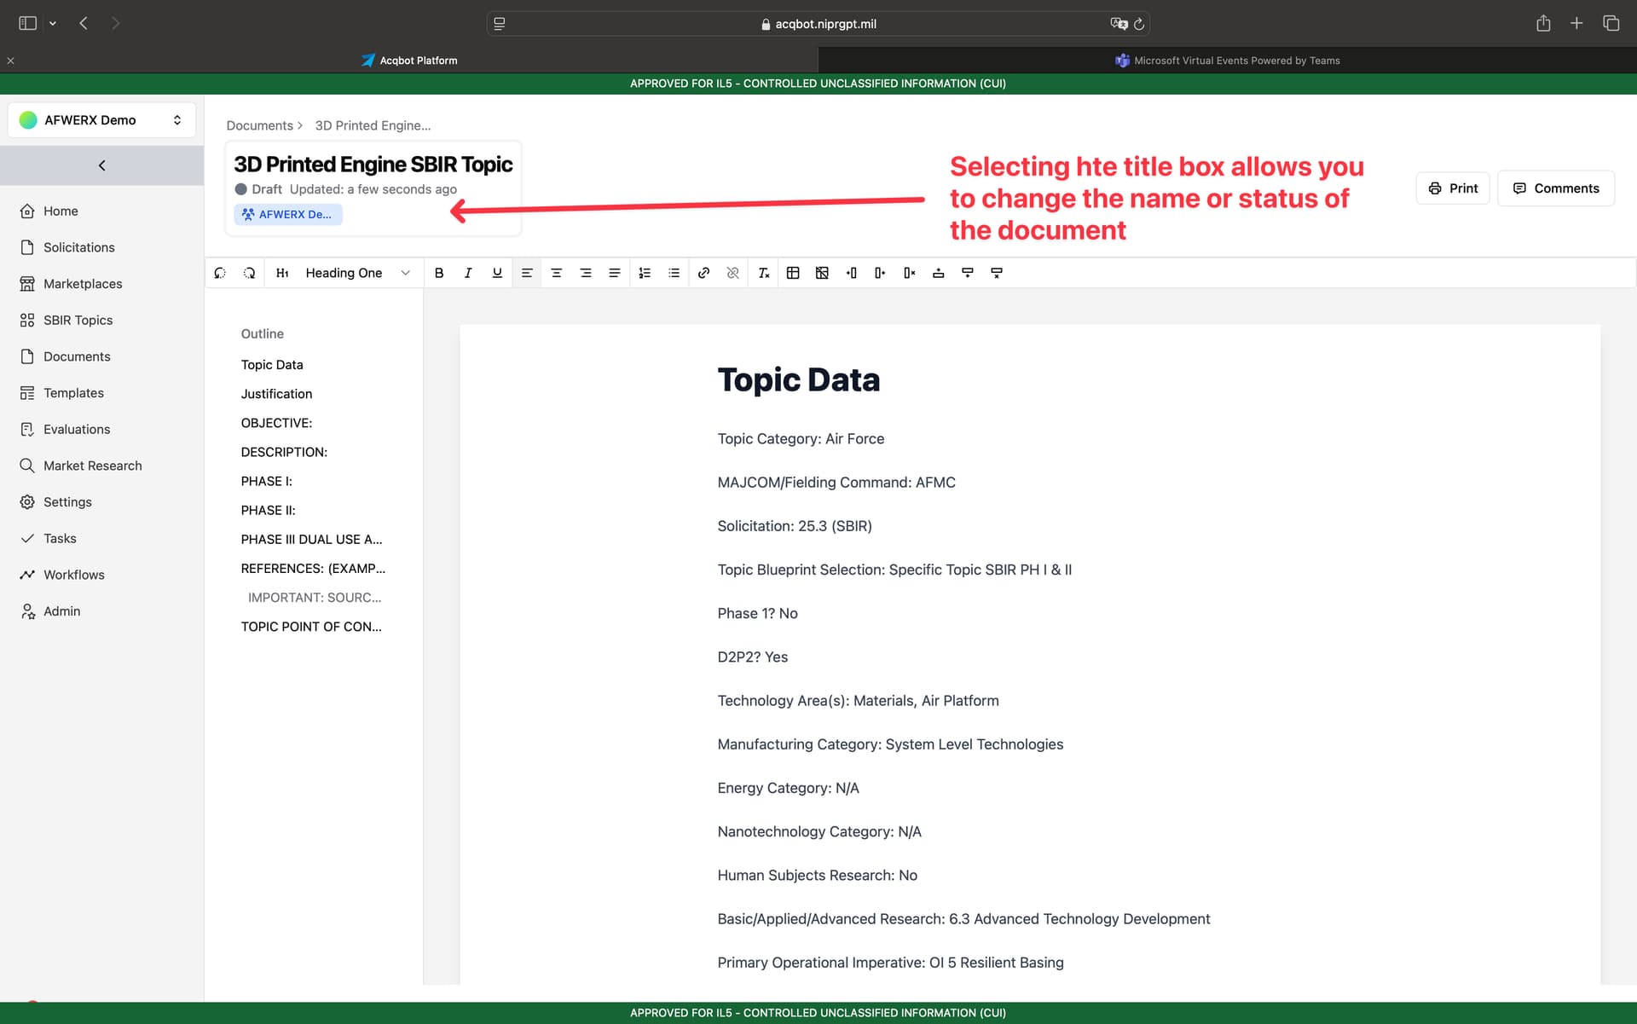Switch to Acqbot Platform browser tab
Screen dimensions: 1637x1024
(409, 61)
